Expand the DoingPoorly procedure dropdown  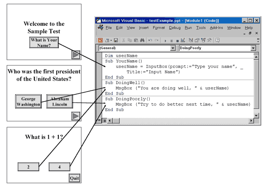point(253,48)
